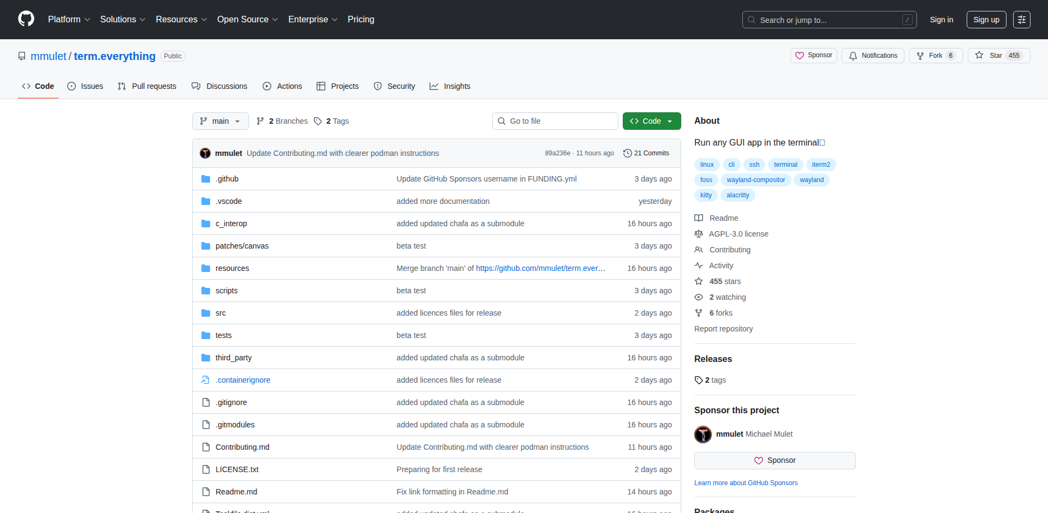Screen dimensions: 1048x513
Task: Click the repository icon beside mmulet
Action: pyautogui.click(x=22, y=56)
